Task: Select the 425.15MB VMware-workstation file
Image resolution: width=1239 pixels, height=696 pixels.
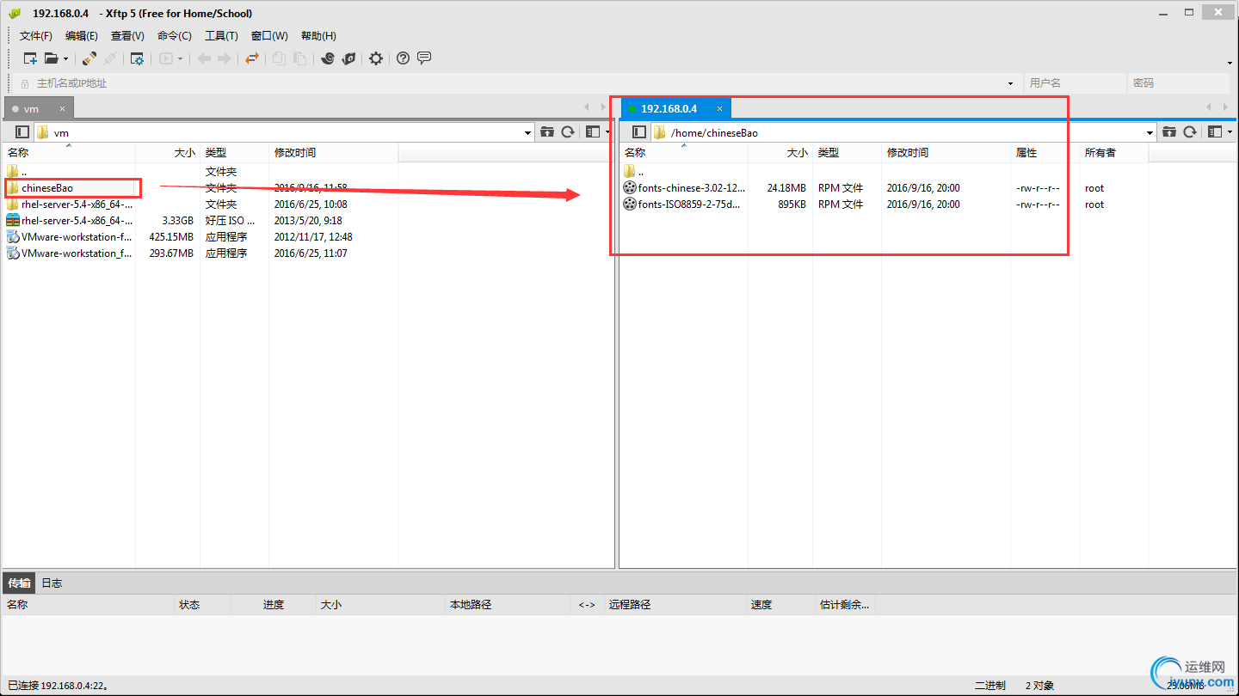Action: [69, 237]
